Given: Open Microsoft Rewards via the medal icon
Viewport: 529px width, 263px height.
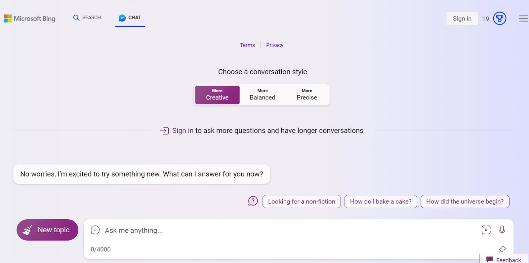Looking at the screenshot, I should click(499, 19).
